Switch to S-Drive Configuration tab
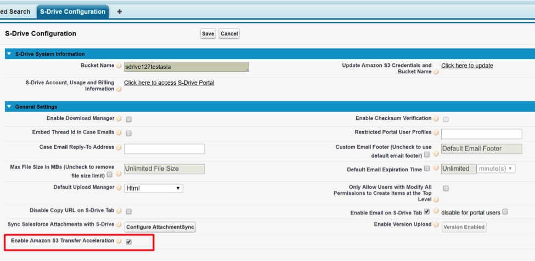This screenshot has width=535, height=261. pyautogui.click(x=72, y=11)
